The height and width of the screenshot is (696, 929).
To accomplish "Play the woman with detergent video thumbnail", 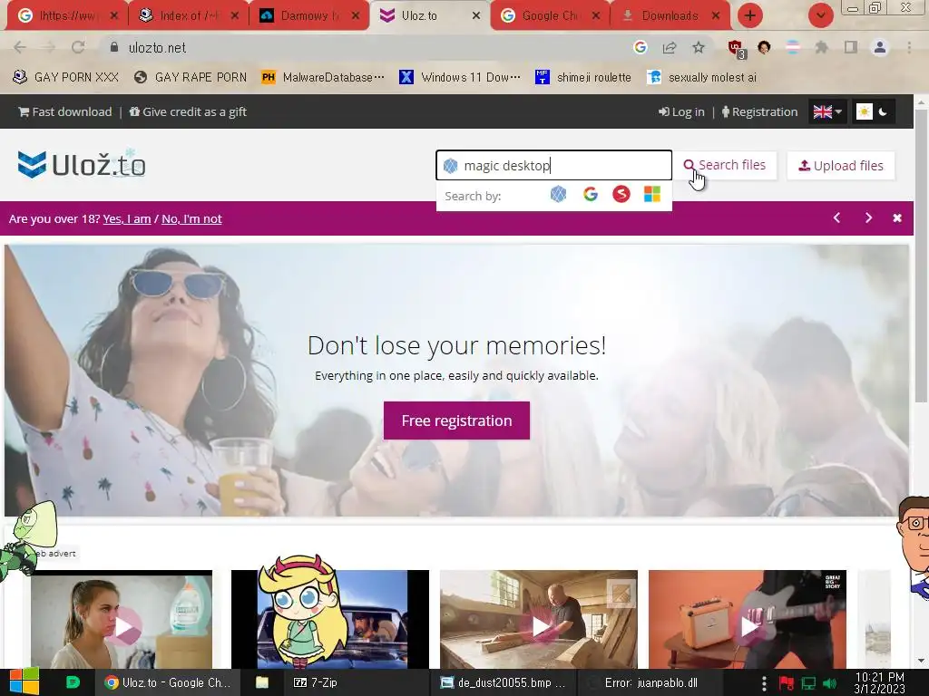I will [x=122, y=620].
